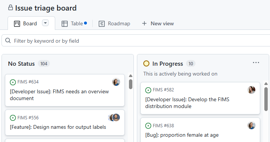This screenshot has width=270, height=142.
Task: Switch to the Roadmap view tab
Action: tap(114, 23)
